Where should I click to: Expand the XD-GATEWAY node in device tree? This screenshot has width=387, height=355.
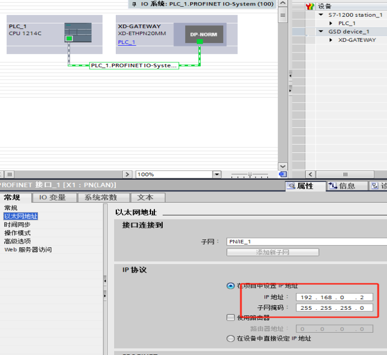tap(331, 40)
